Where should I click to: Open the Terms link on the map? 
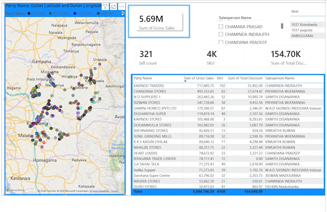(x=114, y=191)
